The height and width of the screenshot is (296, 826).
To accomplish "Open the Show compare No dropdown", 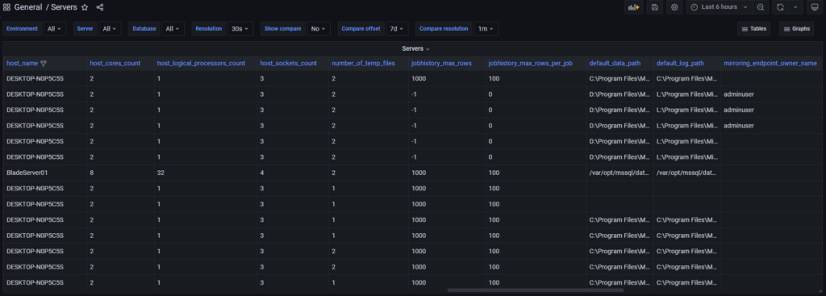I will coord(319,29).
